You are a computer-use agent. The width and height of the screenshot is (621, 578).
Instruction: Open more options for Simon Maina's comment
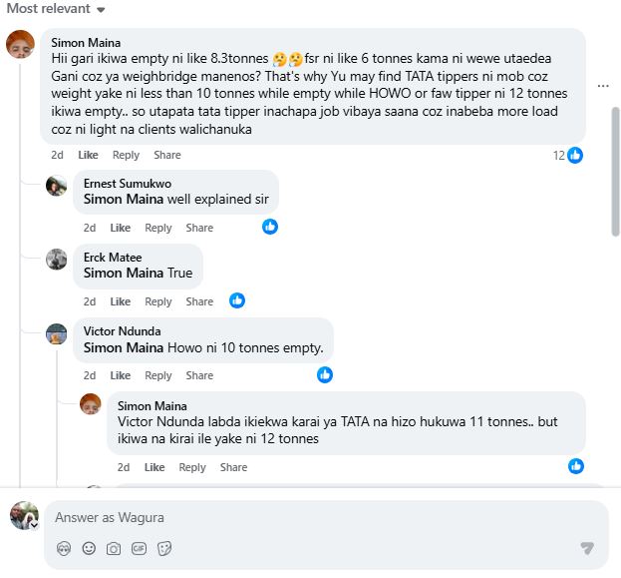pos(602,87)
